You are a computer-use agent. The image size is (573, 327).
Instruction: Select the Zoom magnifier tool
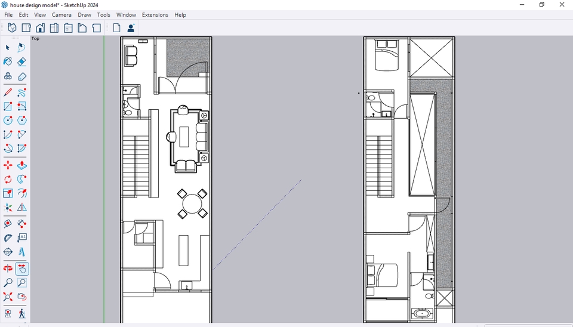[8, 282]
